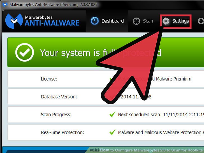204x153 pixels.
Task: Click the 'Malware and Malicious Website Protection' status text
Action: click(x=161, y=132)
